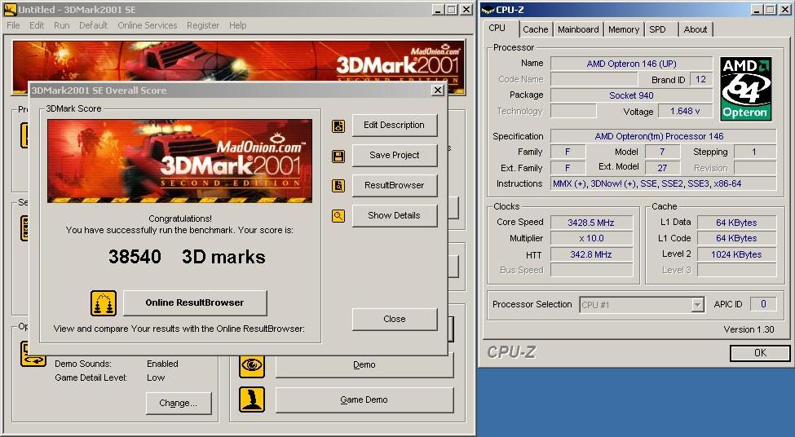The image size is (795, 437).
Task: Click the Online ResultBrowser trees icon
Action: coord(104,303)
